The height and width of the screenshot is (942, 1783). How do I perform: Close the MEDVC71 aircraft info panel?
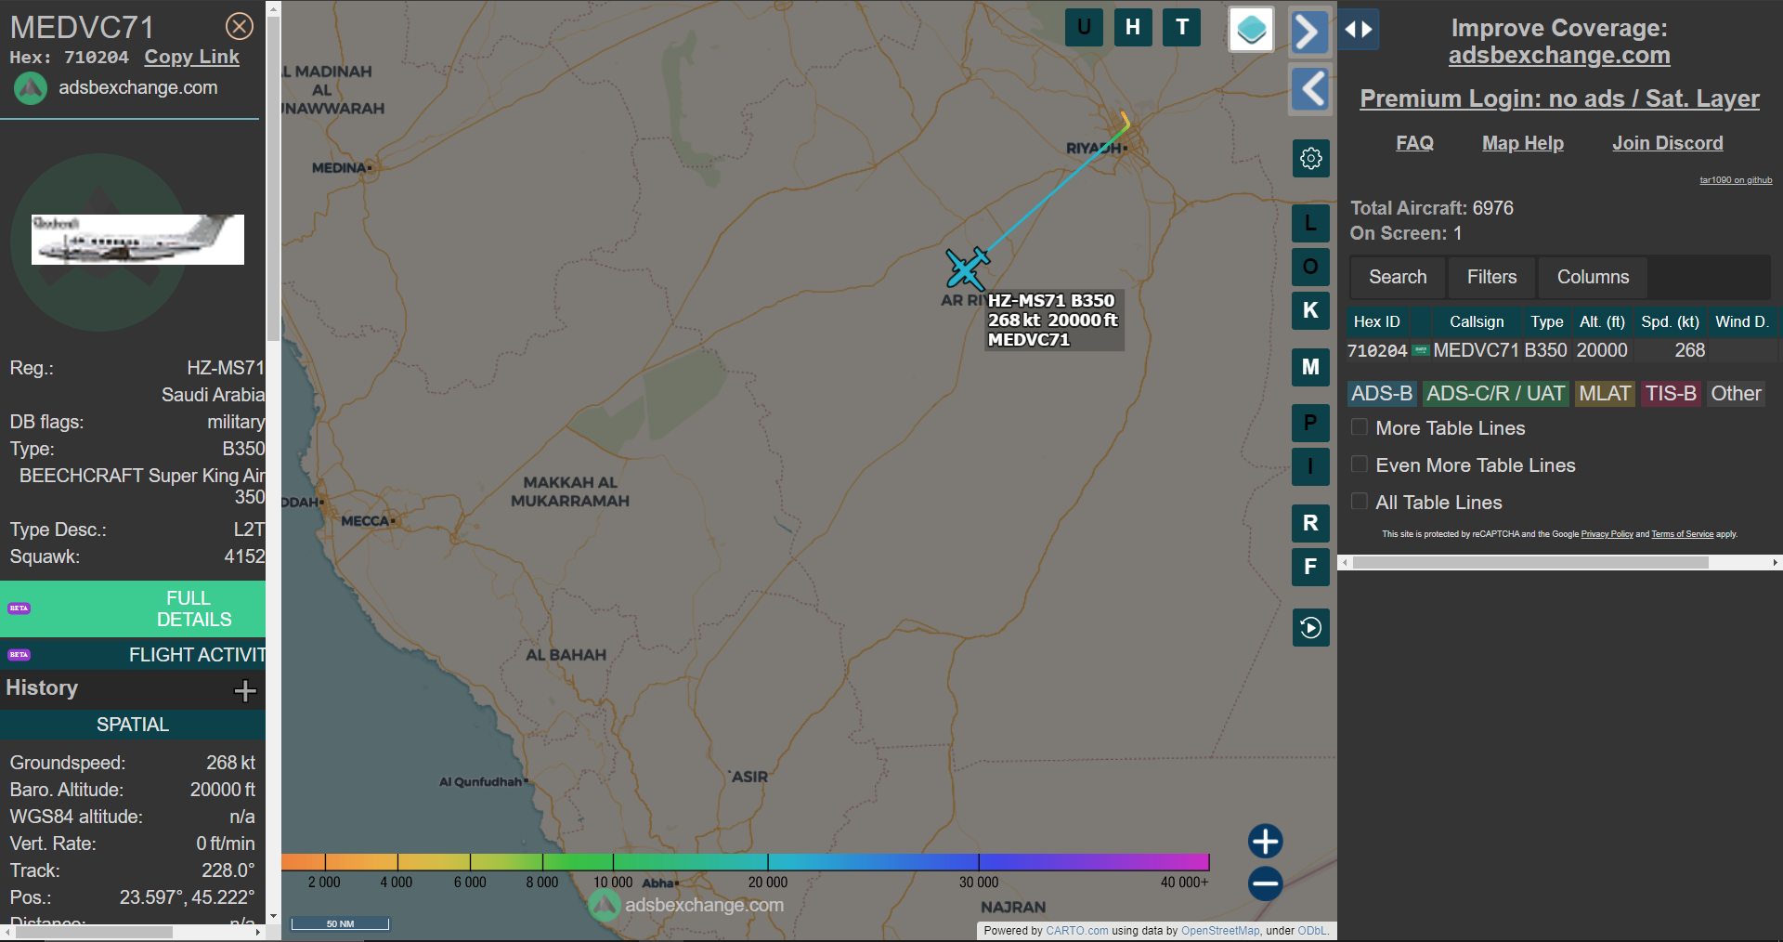240,26
